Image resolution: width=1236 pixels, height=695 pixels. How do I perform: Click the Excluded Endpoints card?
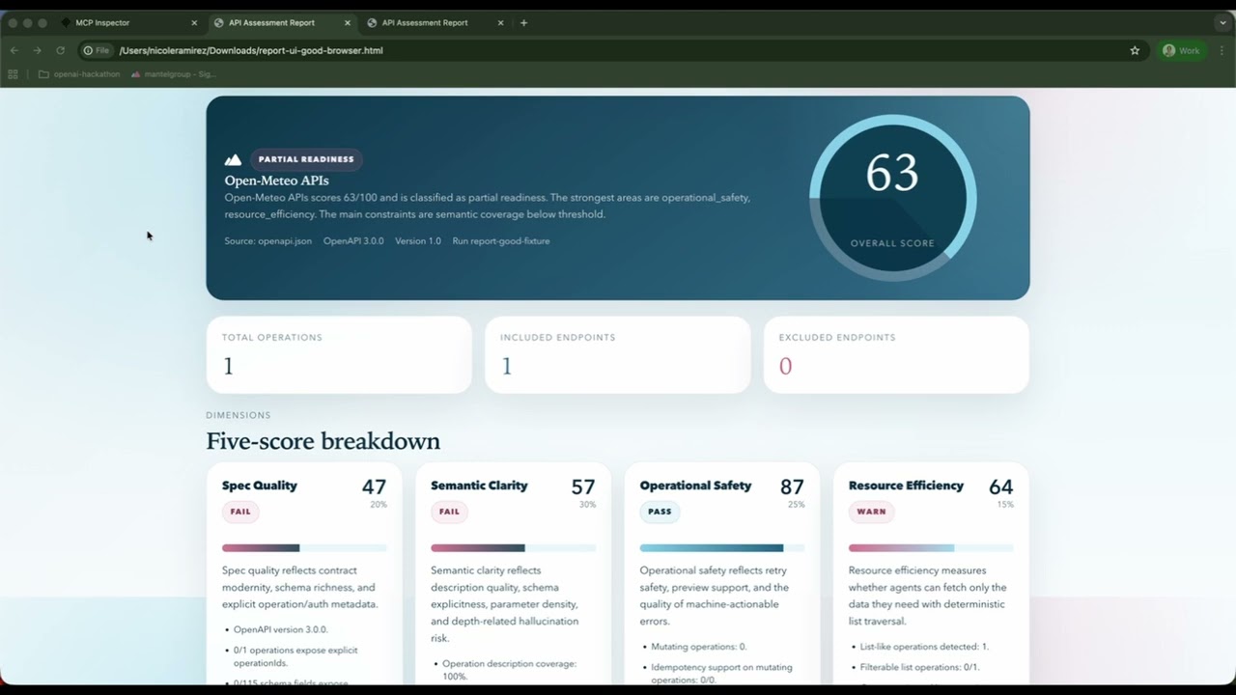click(x=896, y=354)
